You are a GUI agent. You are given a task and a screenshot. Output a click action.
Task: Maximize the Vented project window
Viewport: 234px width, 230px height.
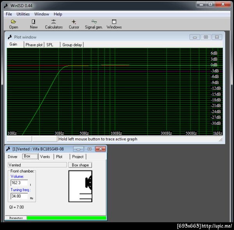[x=89, y=149]
